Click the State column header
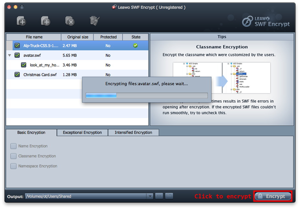The width and height of the screenshot is (300, 209). [x=136, y=37]
